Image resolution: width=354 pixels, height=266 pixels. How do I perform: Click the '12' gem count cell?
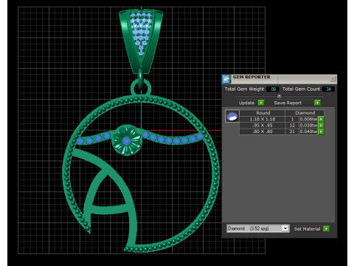[292, 126]
